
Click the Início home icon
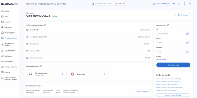[2, 11]
